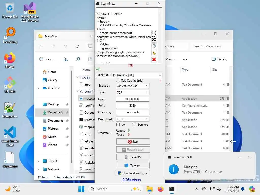Open See more options in Explorer

pyautogui.click(x=185, y=59)
